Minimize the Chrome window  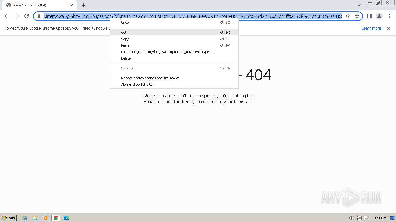pyautogui.click(x=370, y=3)
